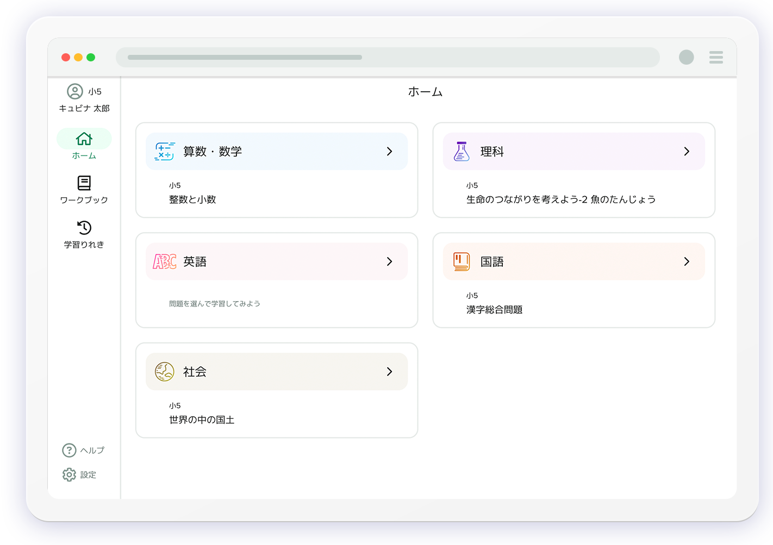773x545 pixels.
Task: Expand the 英語 chevron arrow
Action: click(x=389, y=262)
